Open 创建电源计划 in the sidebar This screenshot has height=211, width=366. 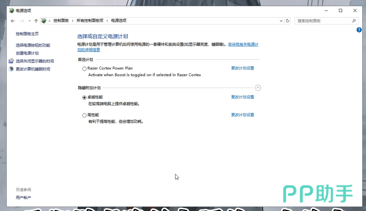(x=27, y=53)
